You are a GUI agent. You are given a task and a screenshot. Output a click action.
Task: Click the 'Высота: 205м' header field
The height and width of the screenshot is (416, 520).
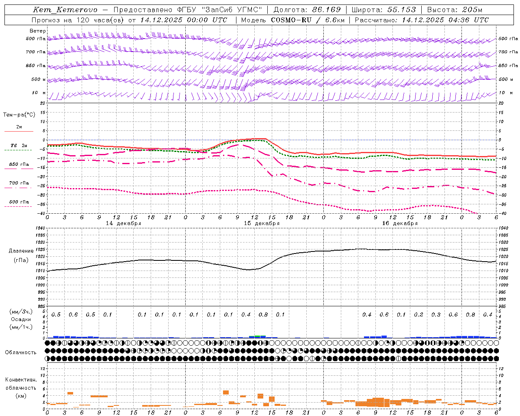[x=455, y=10]
